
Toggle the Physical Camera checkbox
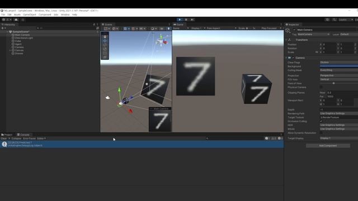(321, 87)
